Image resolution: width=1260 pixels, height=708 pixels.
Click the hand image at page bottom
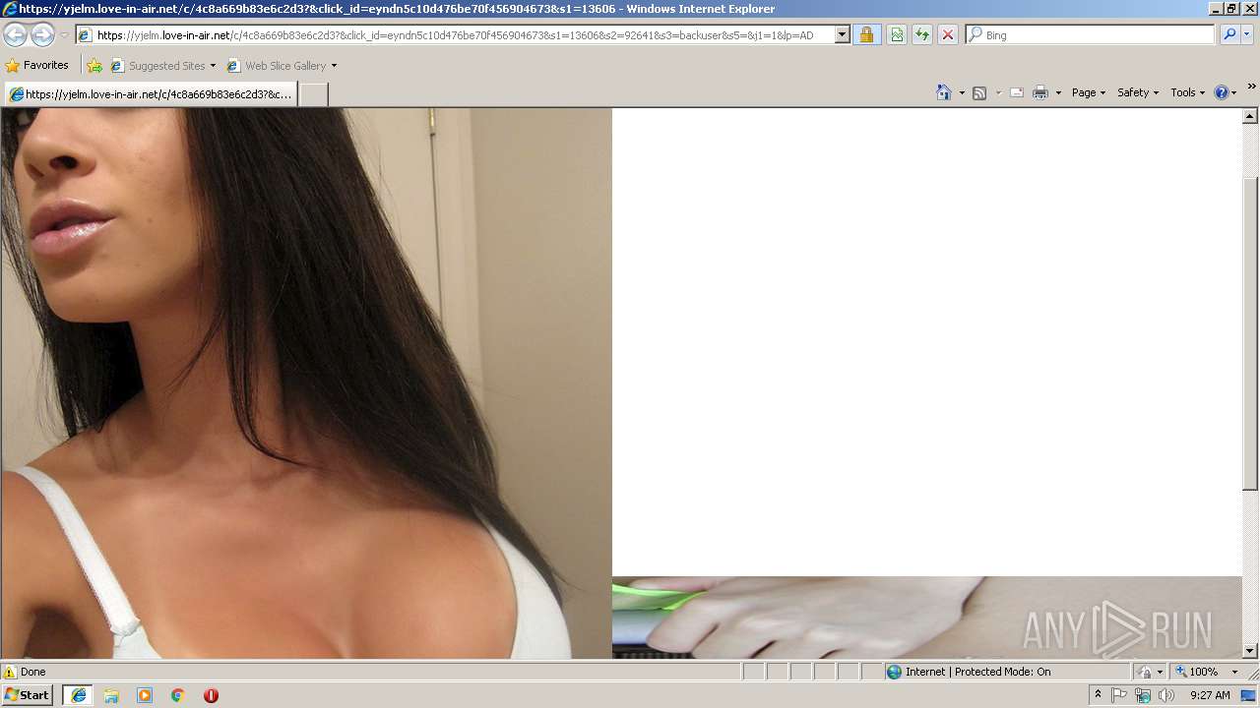pyautogui.click(x=926, y=617)
